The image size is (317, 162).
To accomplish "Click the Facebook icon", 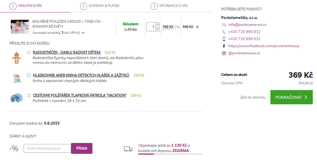I will click(224, 46).
